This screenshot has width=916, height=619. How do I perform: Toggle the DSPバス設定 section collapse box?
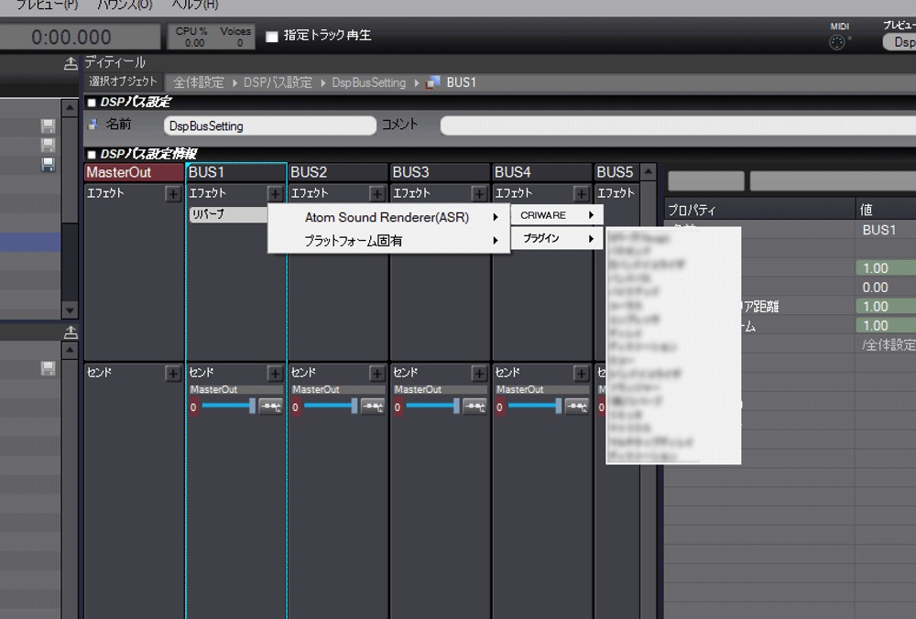(x=92, y=103)
